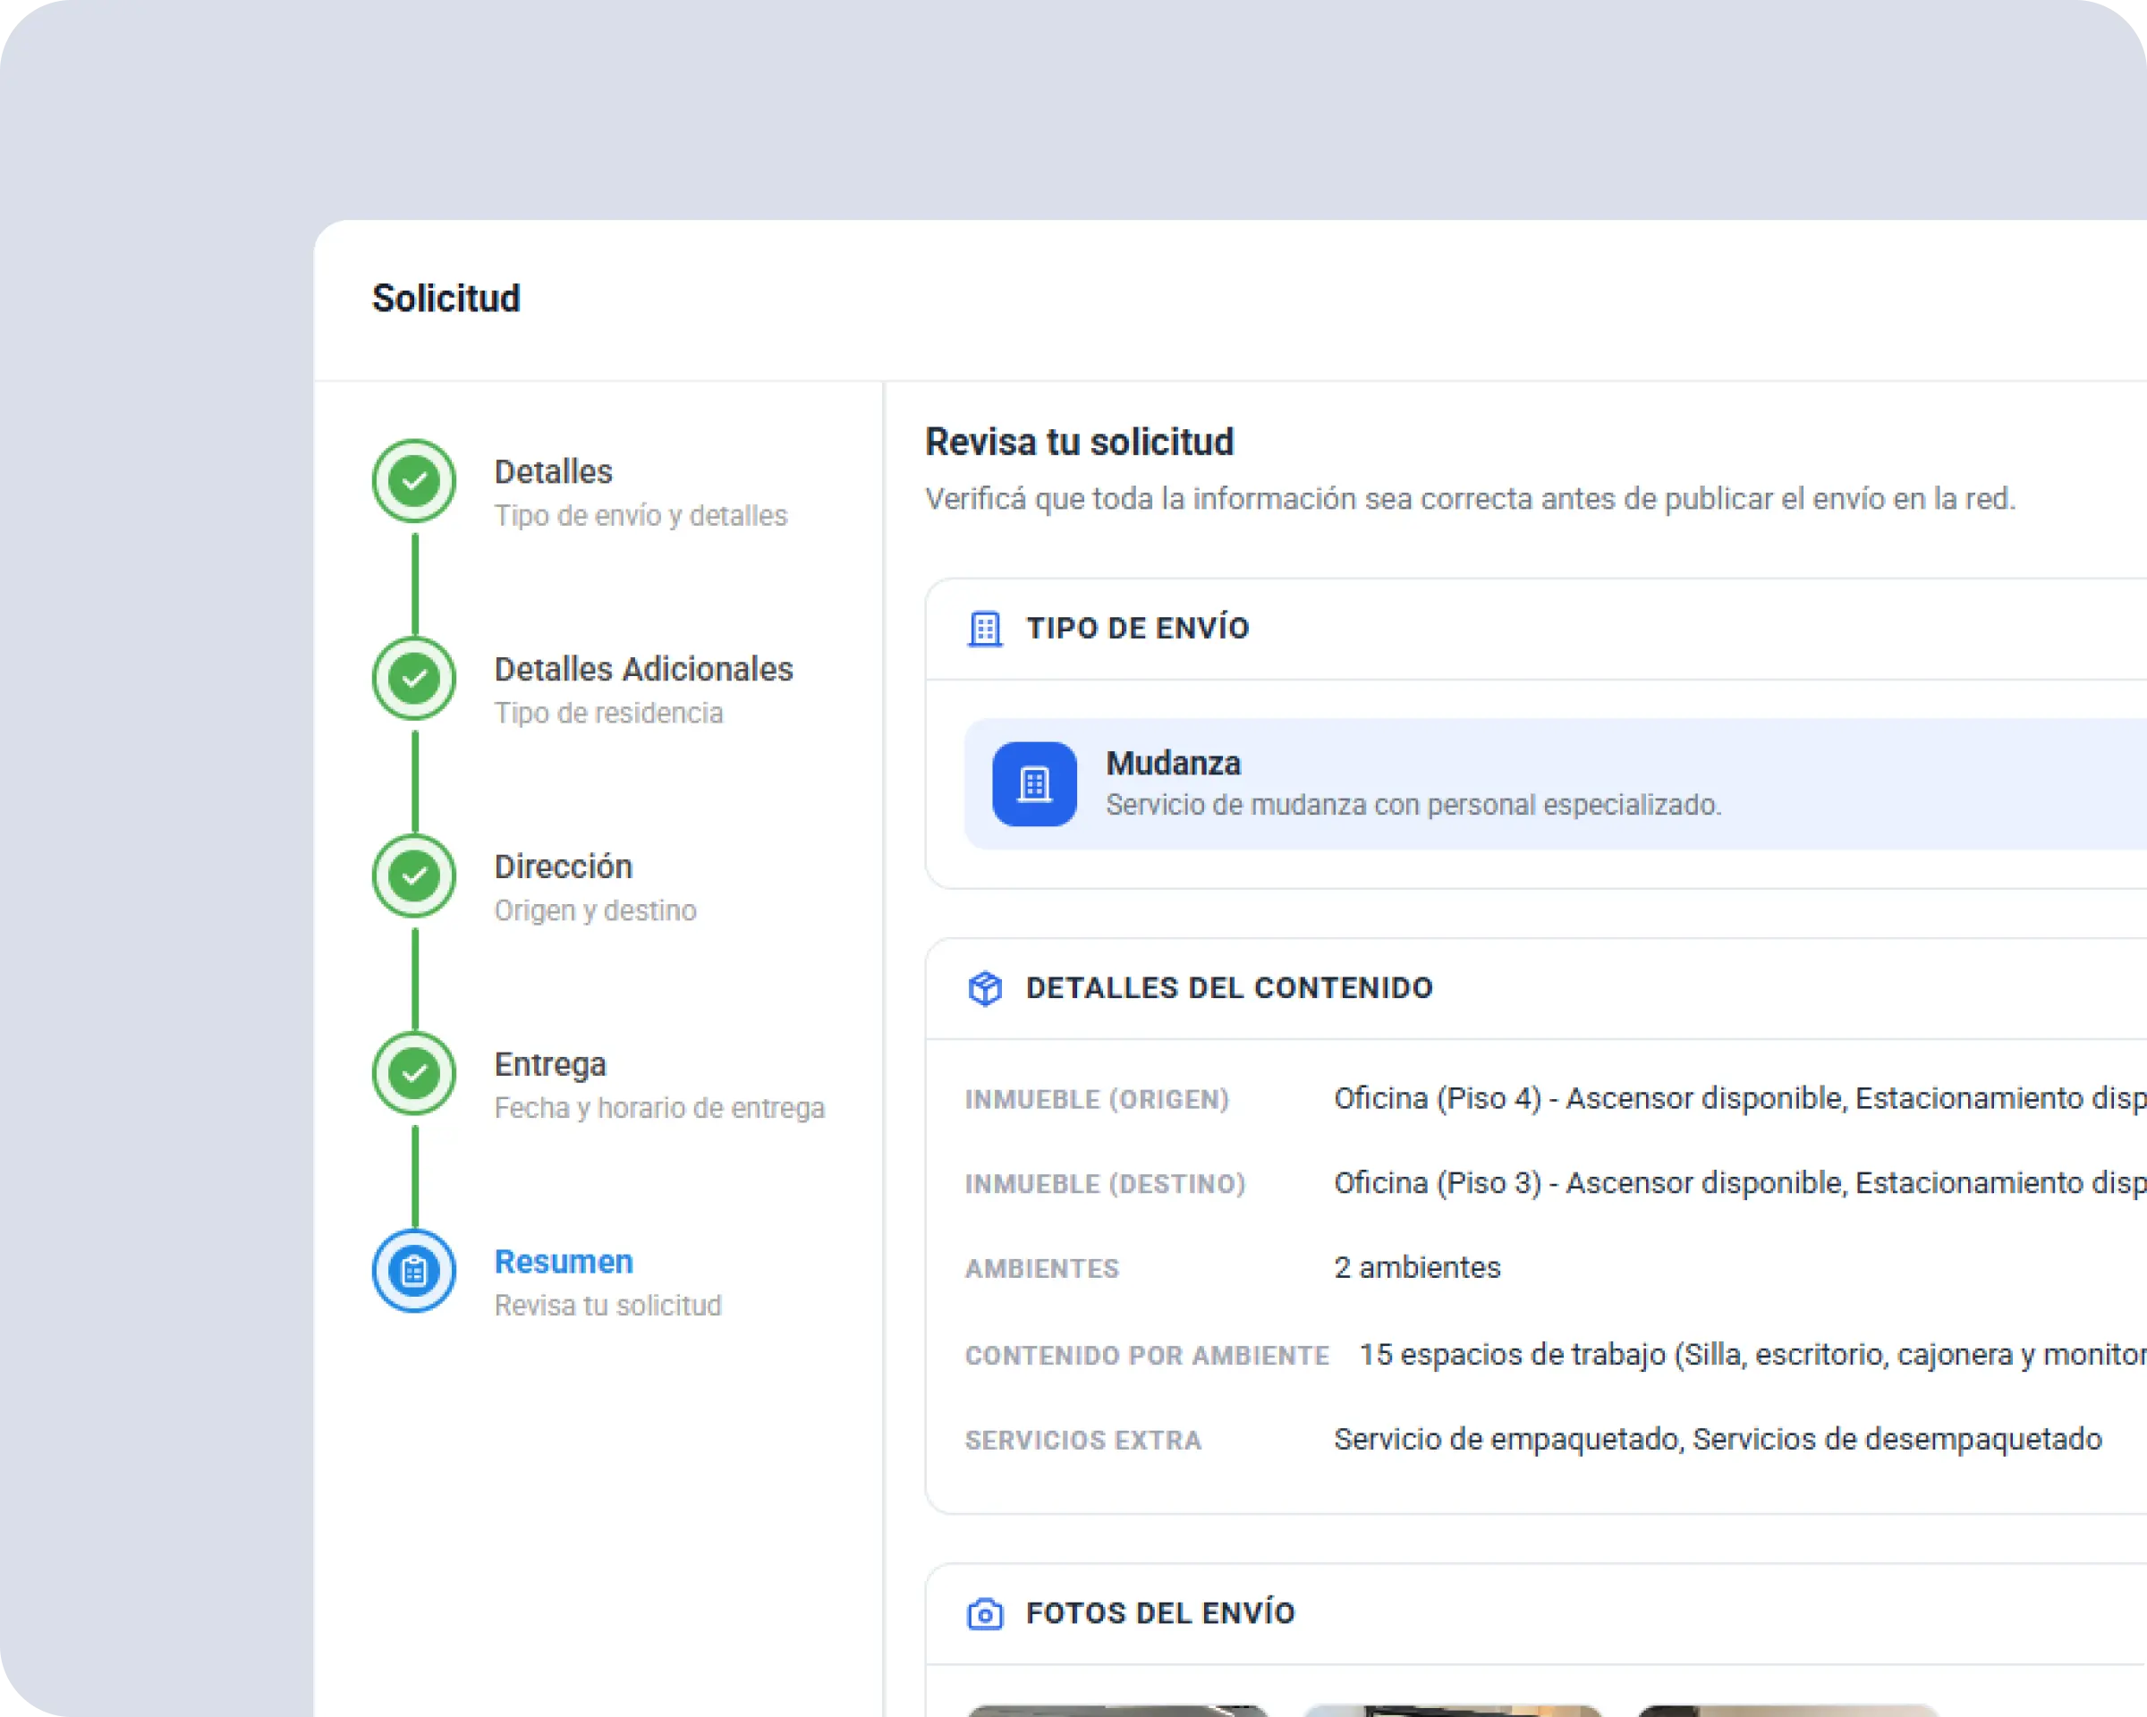2147x1717 pixels.
Task: Return to the Entrega step label
Action: tap(549, 1064)
